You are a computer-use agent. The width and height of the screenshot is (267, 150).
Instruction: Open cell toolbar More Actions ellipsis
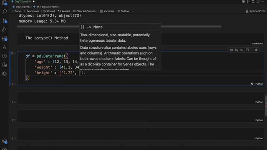[252, 50]
